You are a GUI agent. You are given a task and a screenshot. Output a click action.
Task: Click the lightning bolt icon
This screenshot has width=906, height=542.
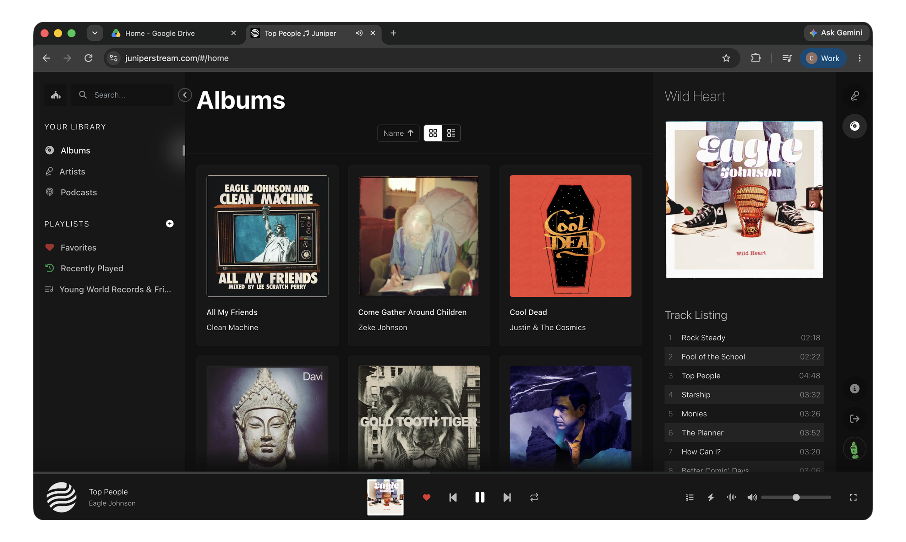point(710,497)
